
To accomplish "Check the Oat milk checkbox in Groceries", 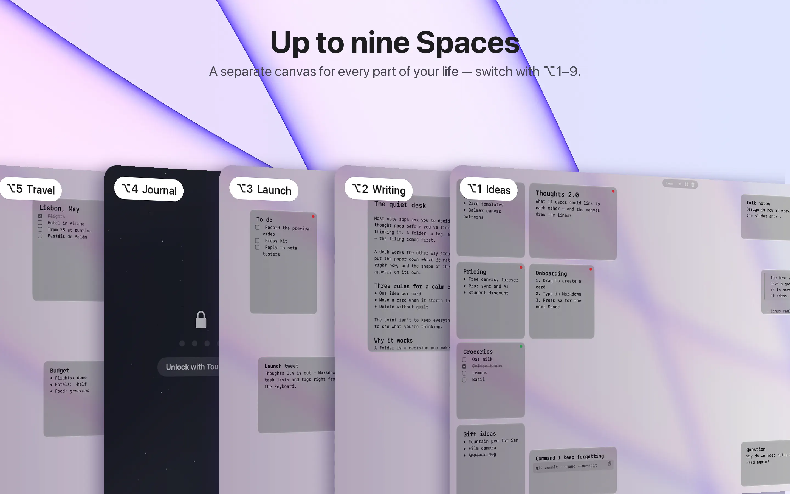I will pyautogui.click(x=464, y=360).
